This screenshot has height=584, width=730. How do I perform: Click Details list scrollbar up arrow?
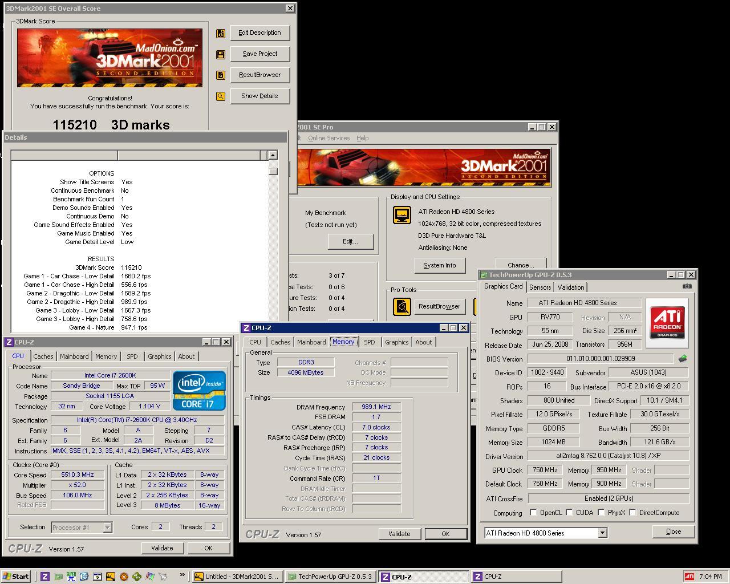click(273, 155)
